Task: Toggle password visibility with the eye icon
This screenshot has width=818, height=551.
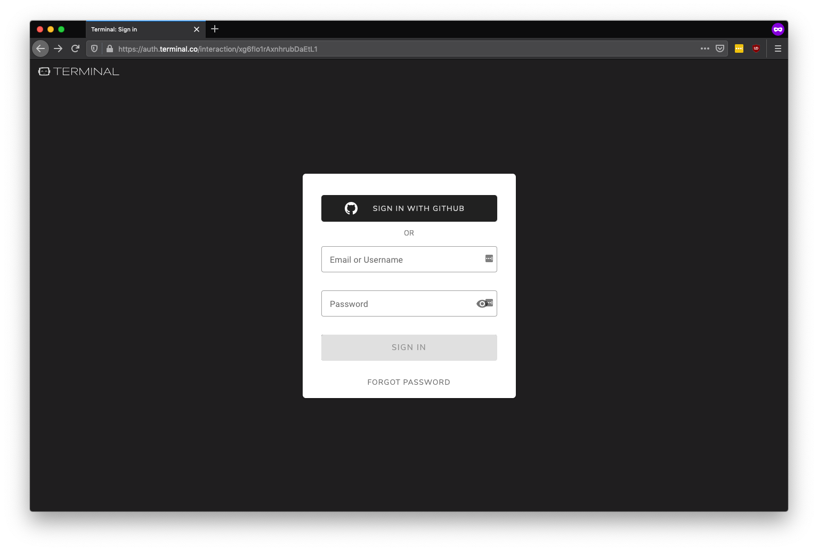Action: pyautogui.click(x=481, y=303)
